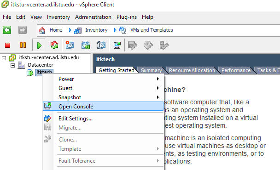The width and height of the screenshot is (280, 170).
Task: Click the Edit Settings menu icon
Action: (x=47, y=118)
